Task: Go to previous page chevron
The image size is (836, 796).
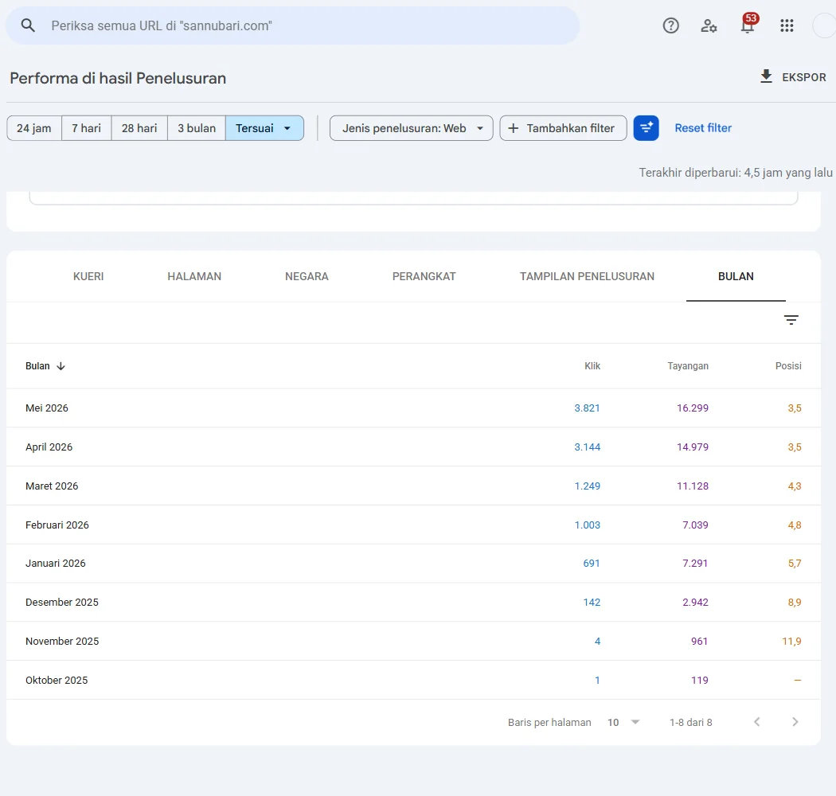Action: (x=756, y=722)
